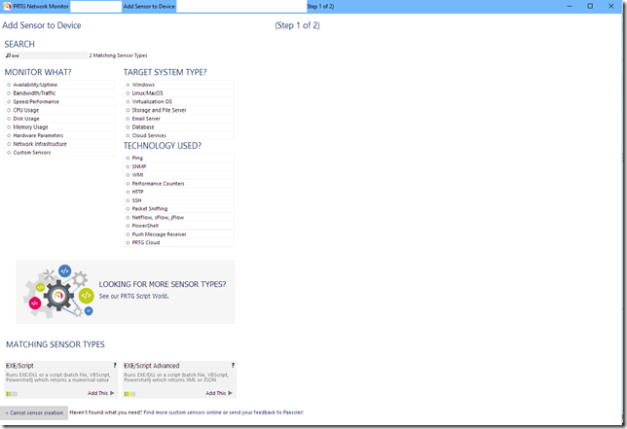The width and height of the screenshot is (627, 429).
Task: Click EXE/Script performance impact bar
Action: [12, 394]
